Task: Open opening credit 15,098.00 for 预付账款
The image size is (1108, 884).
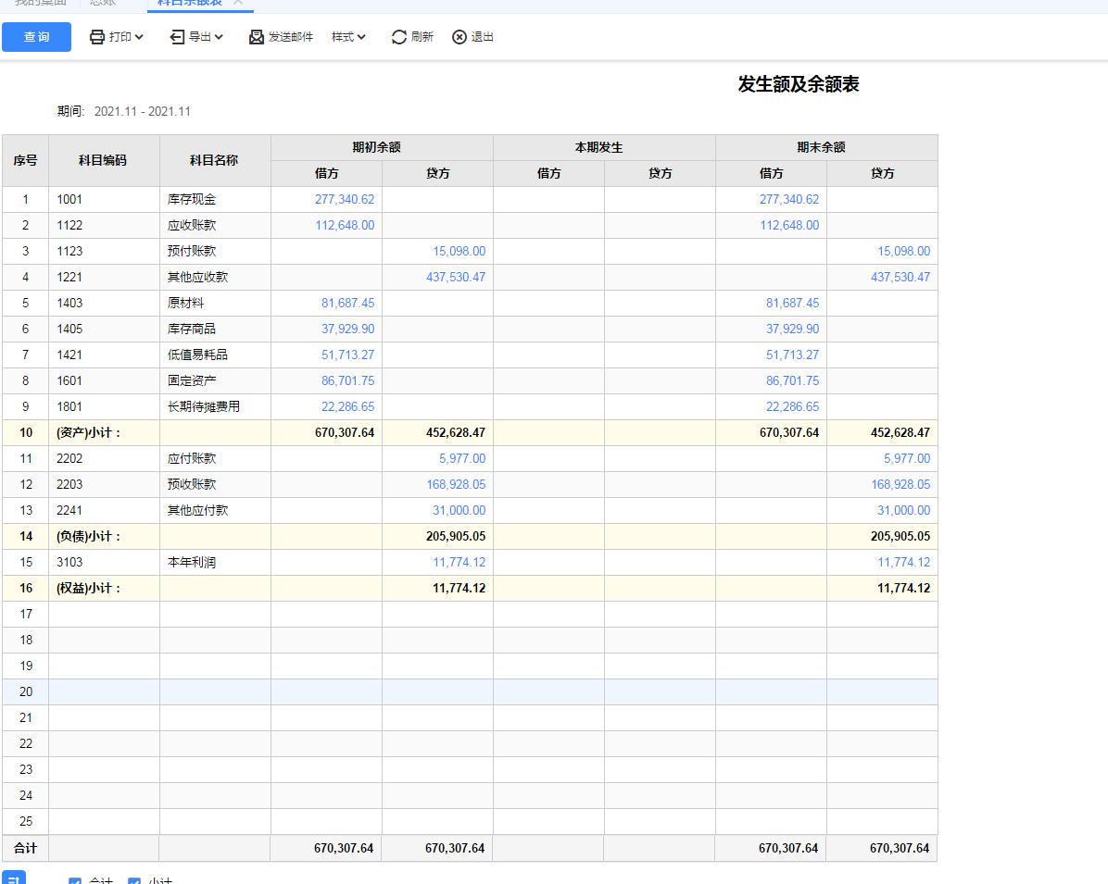Action: (459, 252)
